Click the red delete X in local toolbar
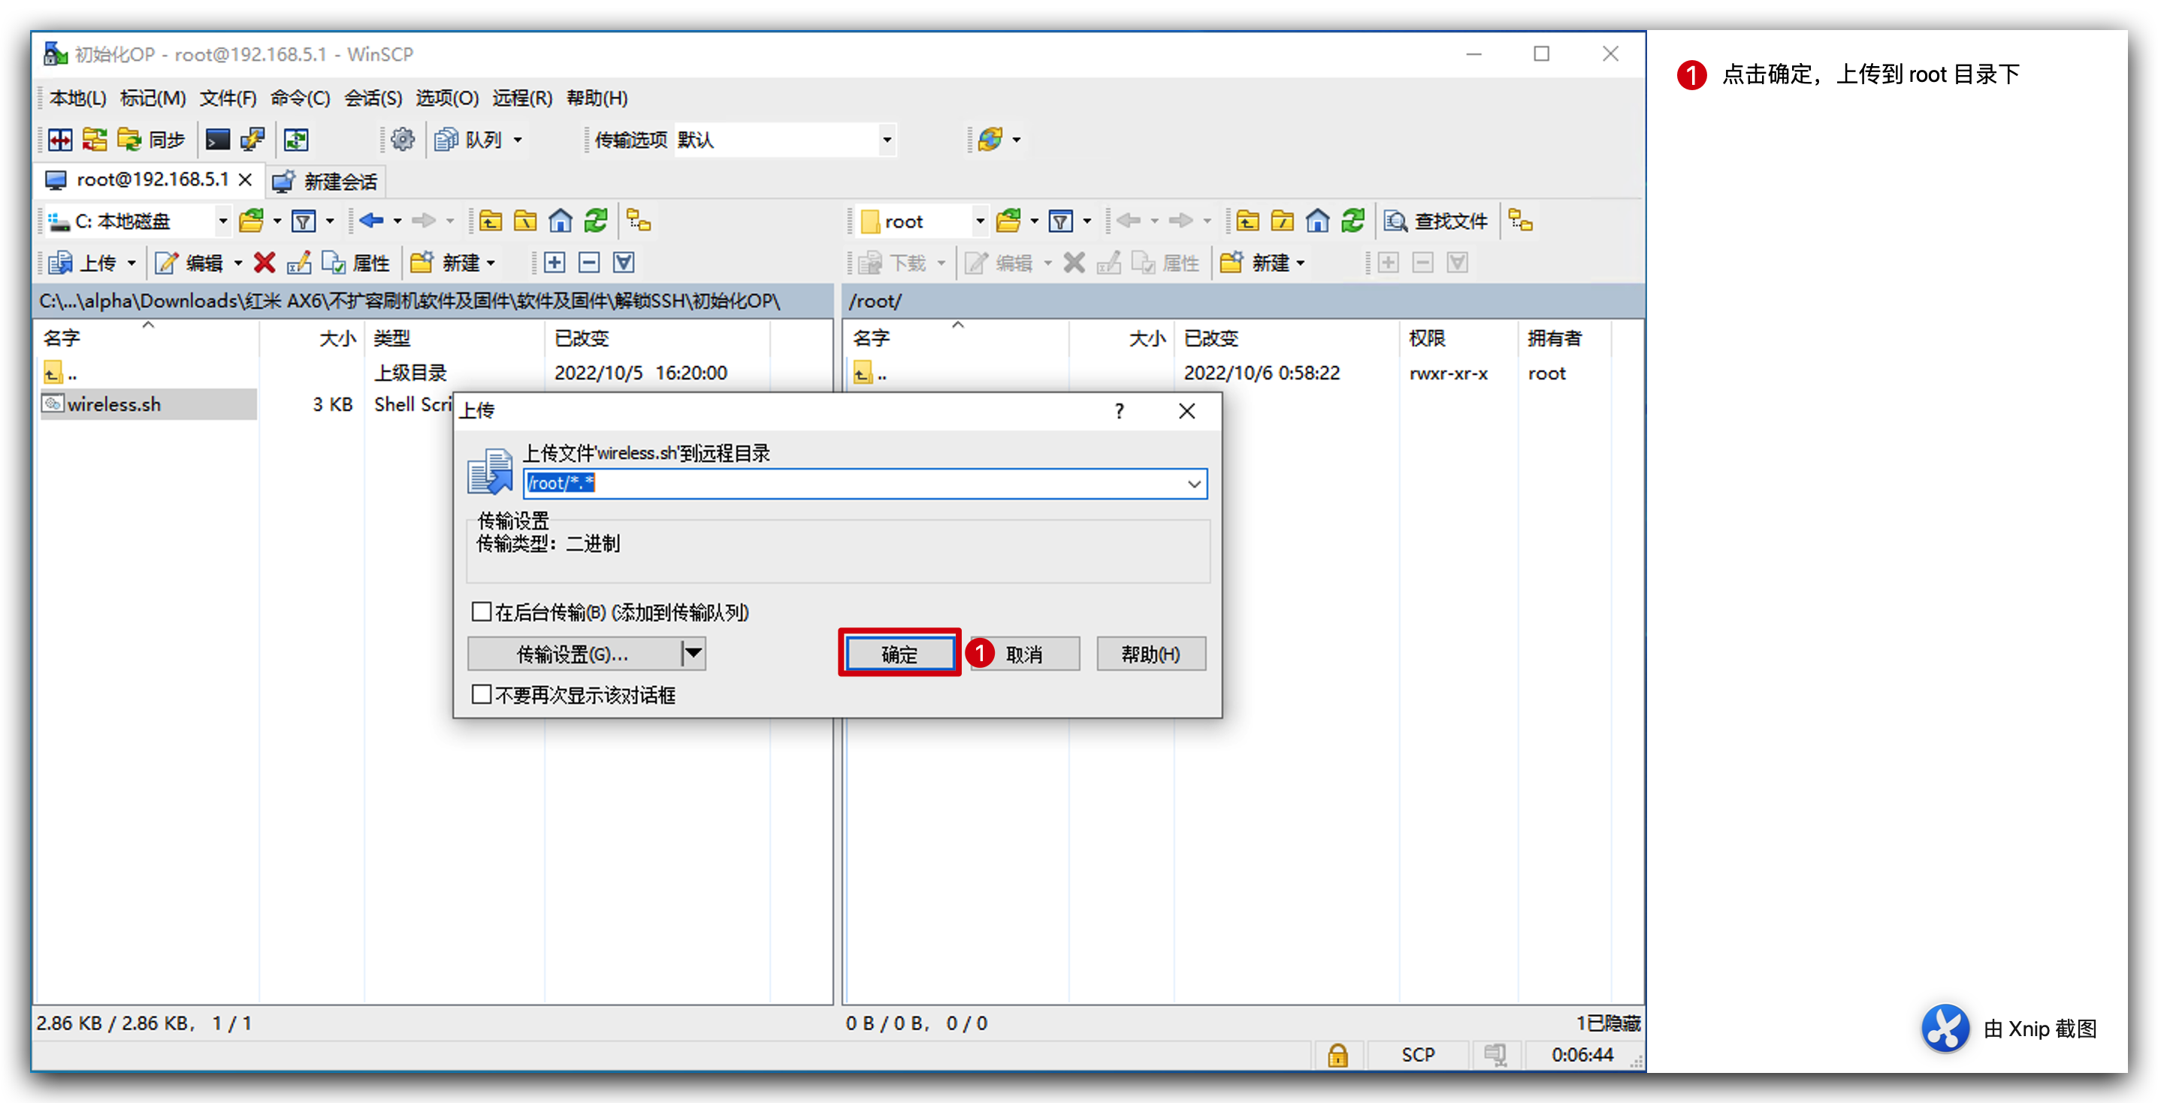This screenshot has width=2158, height=1103. (264, 263)
